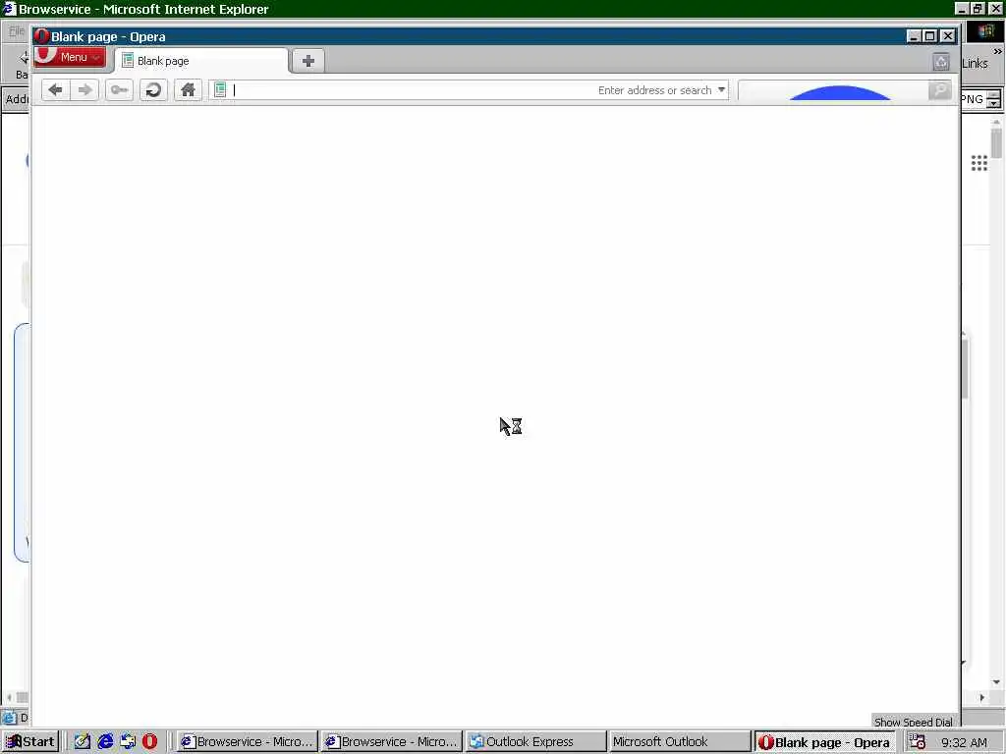Switch to second Browservice taskbar button

pos(391,742)
